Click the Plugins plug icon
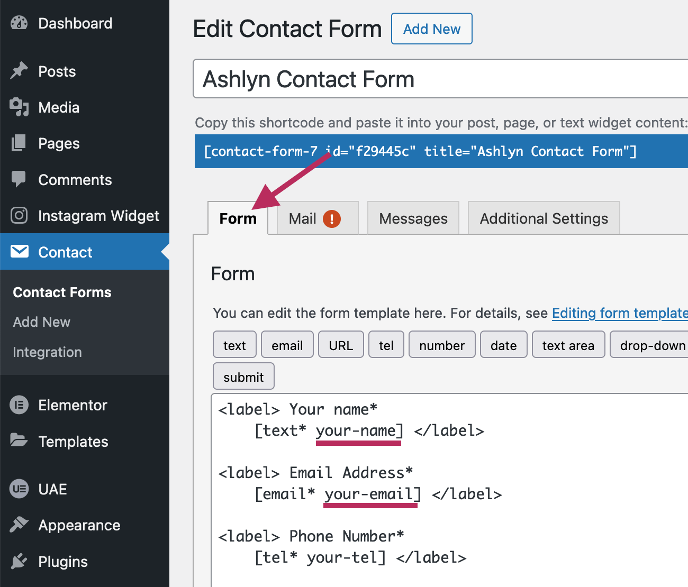This screenshot has width=688, height=587. pyautogui.click(x=19, y=561)
